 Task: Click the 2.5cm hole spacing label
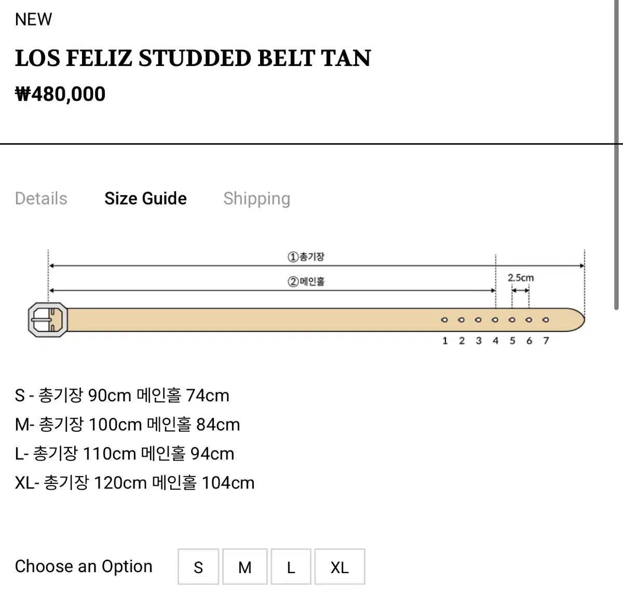[x=520, y=278]
